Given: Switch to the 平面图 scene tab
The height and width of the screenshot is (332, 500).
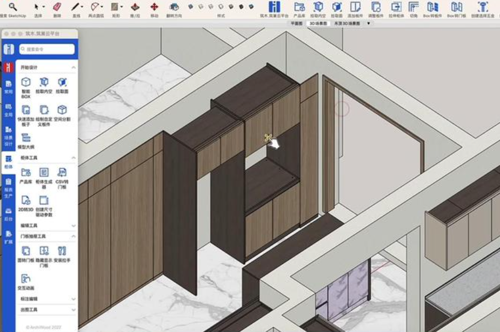Looking at the screenshot, I should [296, 23].
